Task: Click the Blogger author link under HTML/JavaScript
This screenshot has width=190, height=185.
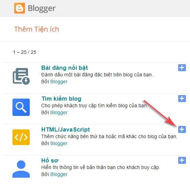Action: tap(59, 143)
